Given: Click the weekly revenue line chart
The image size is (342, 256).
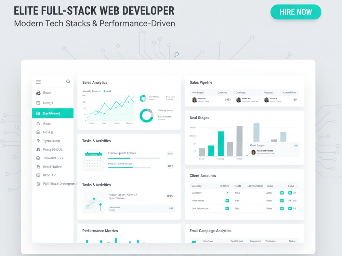Looking at the screenshot, I should coord(110,108).
